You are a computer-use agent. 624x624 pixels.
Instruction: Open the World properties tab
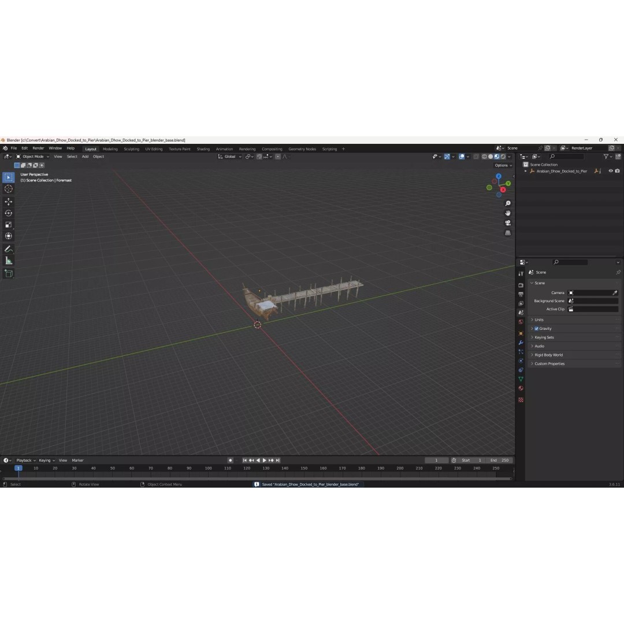point(521,322)
